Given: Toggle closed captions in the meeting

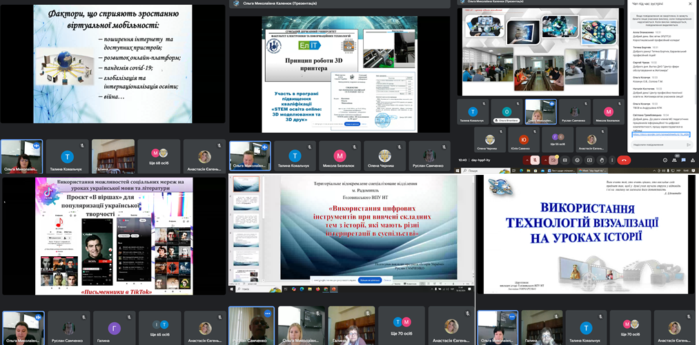Looking at the screenshot, I should point(565,160).
